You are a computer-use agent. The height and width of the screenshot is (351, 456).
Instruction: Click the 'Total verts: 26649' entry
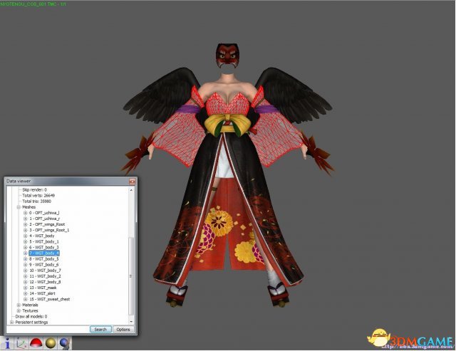[x=38, y=196]
